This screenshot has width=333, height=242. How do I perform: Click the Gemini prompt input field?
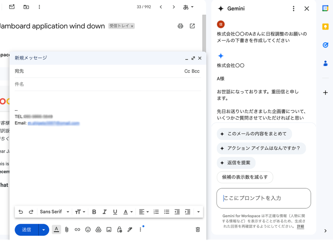pyautogui.click(x=263, y=198)
